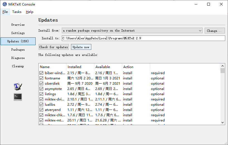The width and height of the screenshot is (228, 145).
Task: Open the Packages page
Action: click(x=18, y=50)
